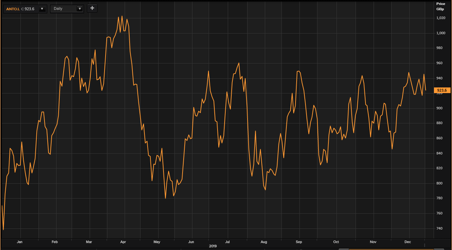Click the Price axis title
Image resolution: width=452 pixels, height=250 pixels.
coord(441,4)
